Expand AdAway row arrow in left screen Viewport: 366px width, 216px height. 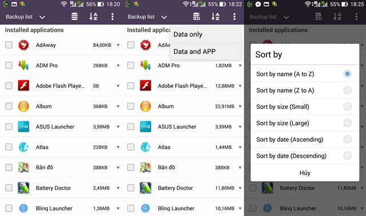[x=118, y=45]
